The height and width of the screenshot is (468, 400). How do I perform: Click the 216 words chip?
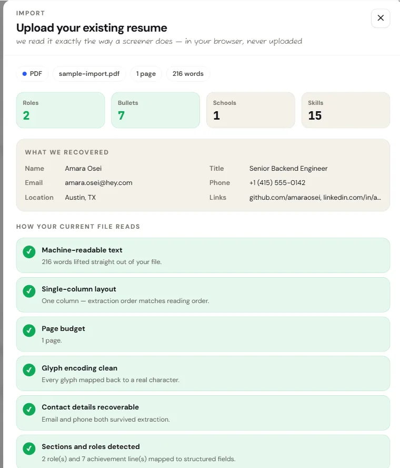tap(188, 74)
